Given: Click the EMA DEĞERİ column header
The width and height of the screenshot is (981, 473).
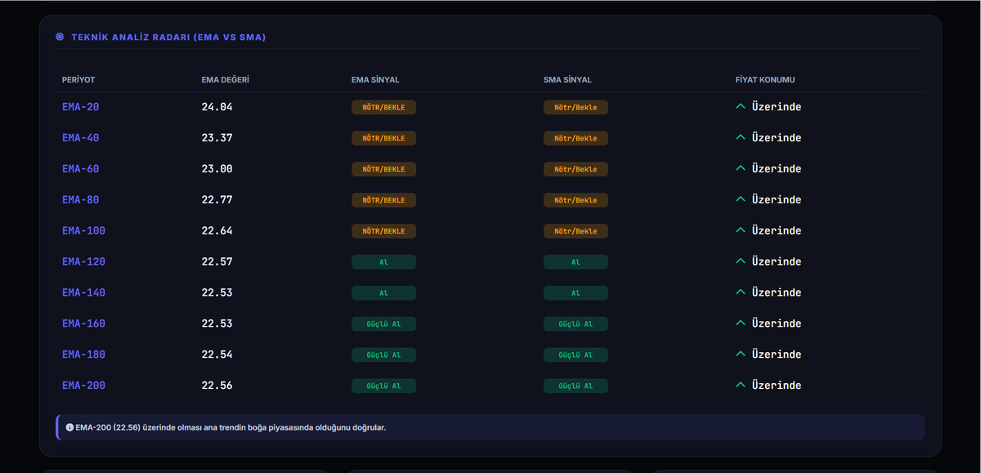Looking at the screenshot, I should coord(225,80).
